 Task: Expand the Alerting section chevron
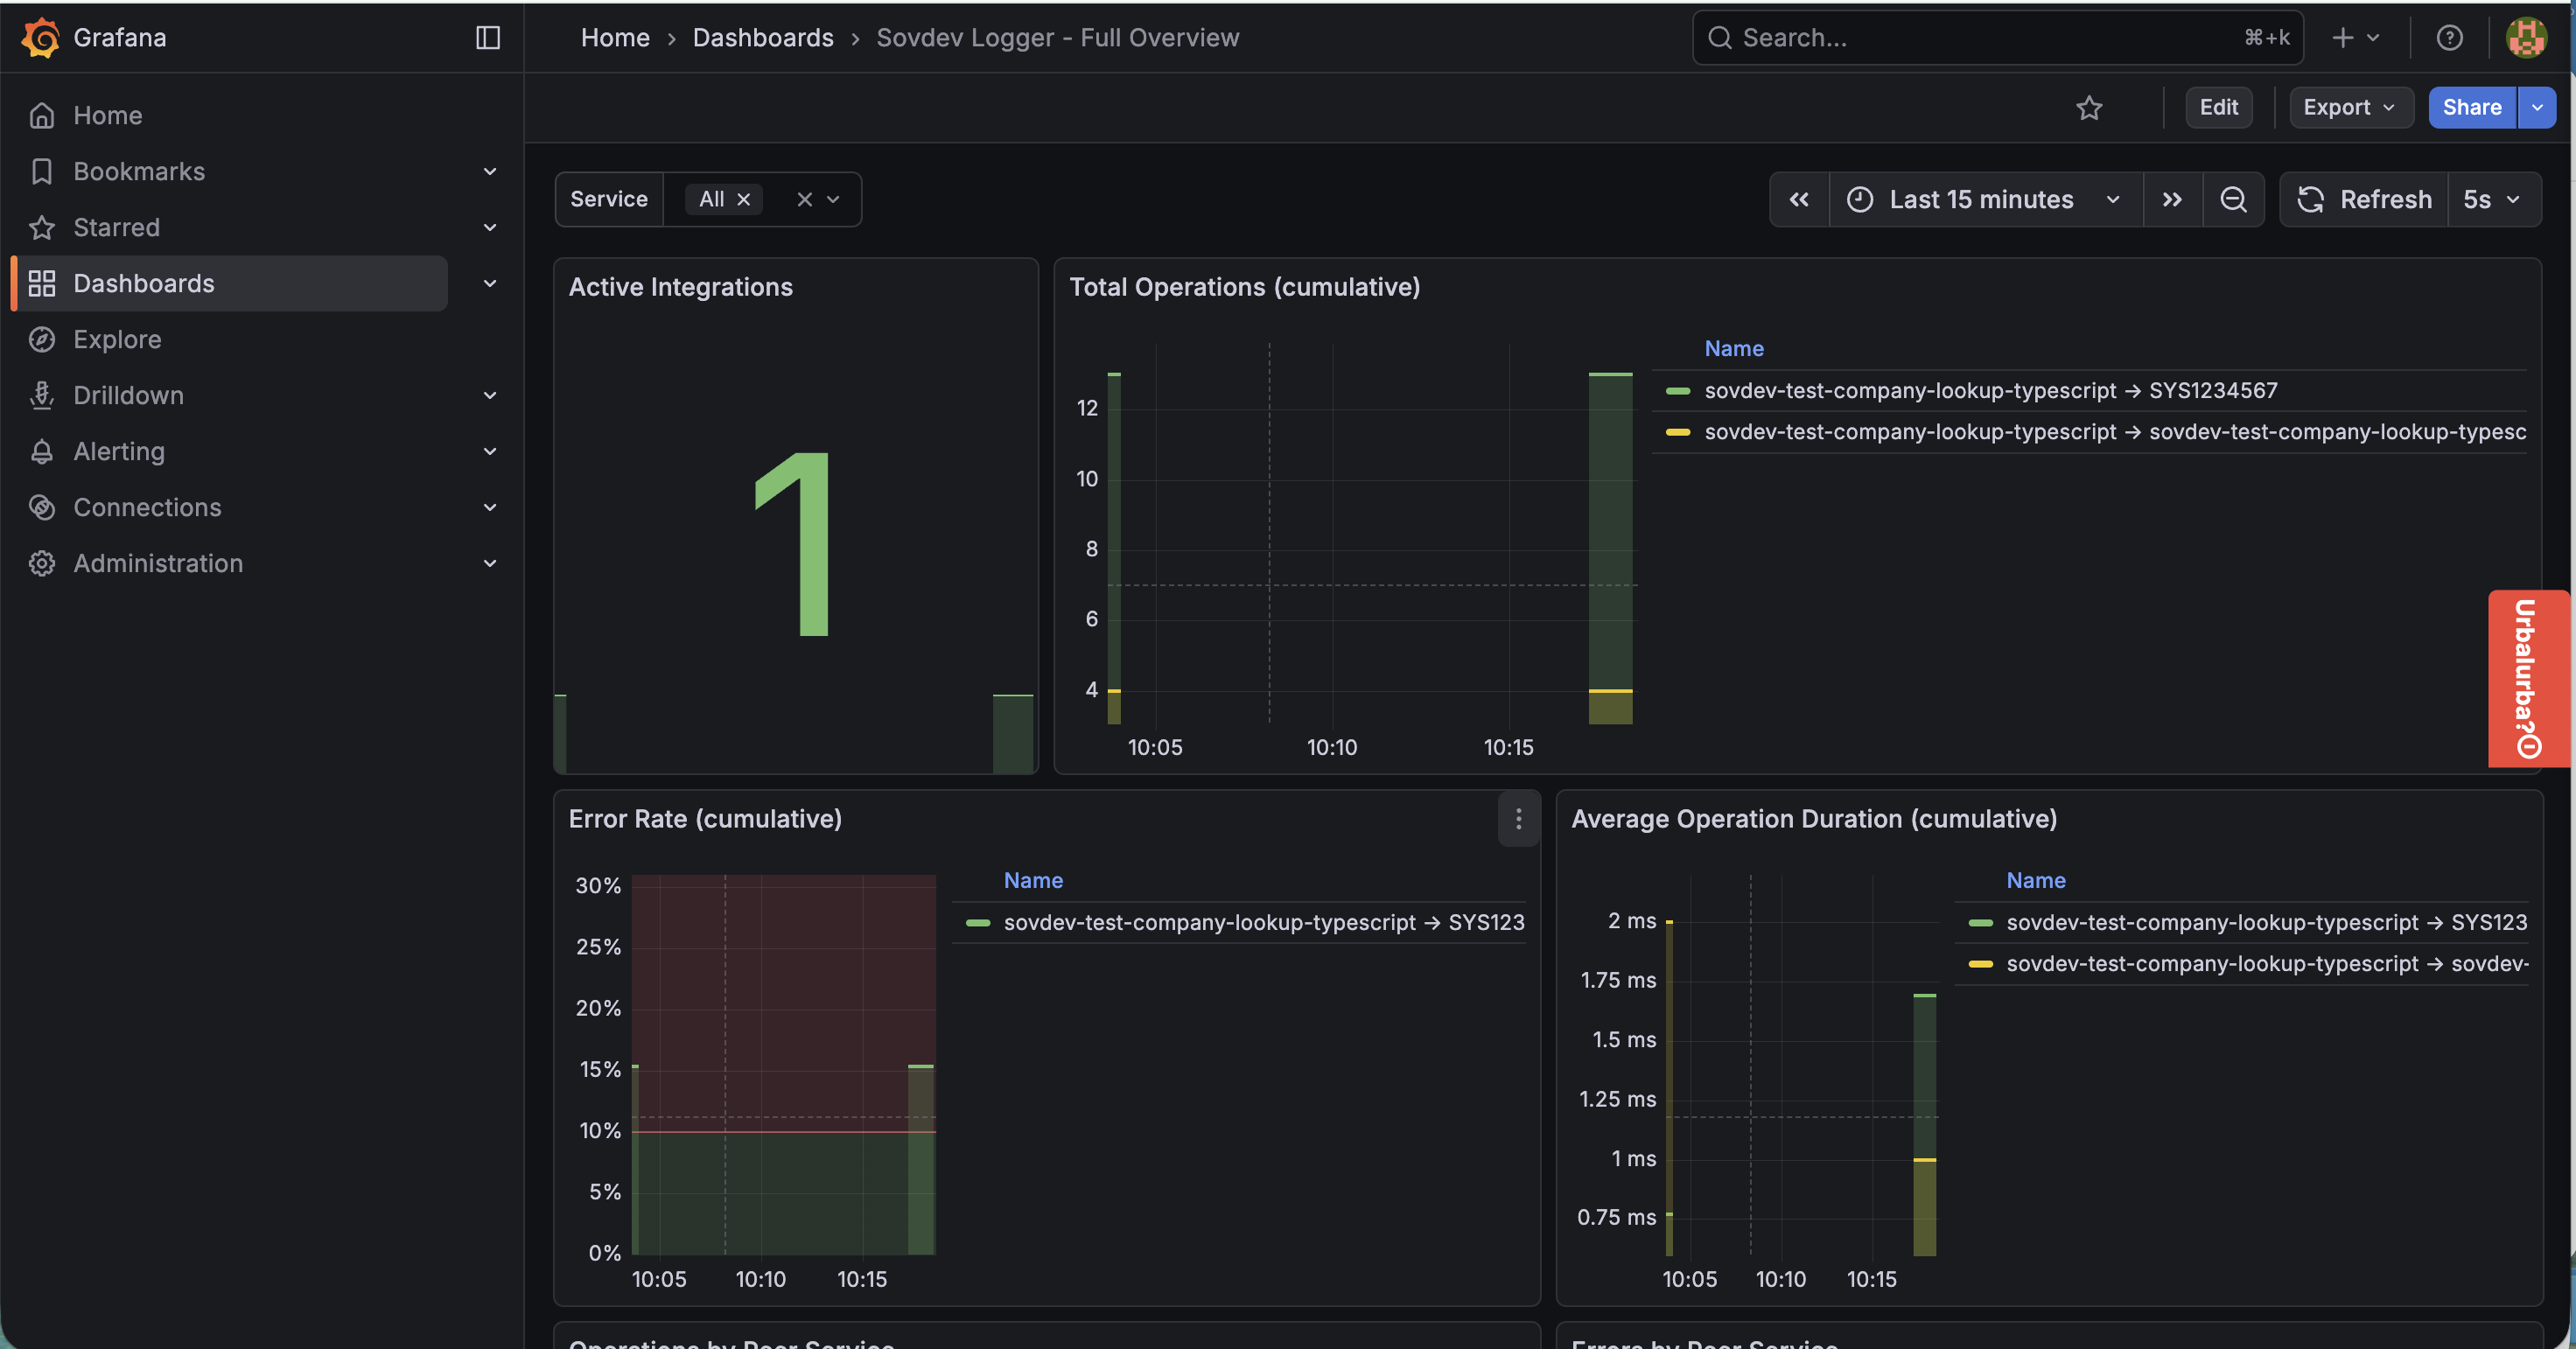(x=490, y=451)
